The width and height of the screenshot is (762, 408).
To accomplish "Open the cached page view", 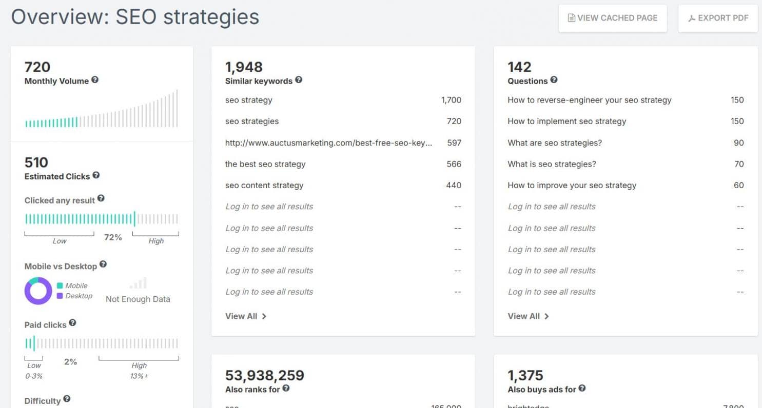I will [612, 18].
